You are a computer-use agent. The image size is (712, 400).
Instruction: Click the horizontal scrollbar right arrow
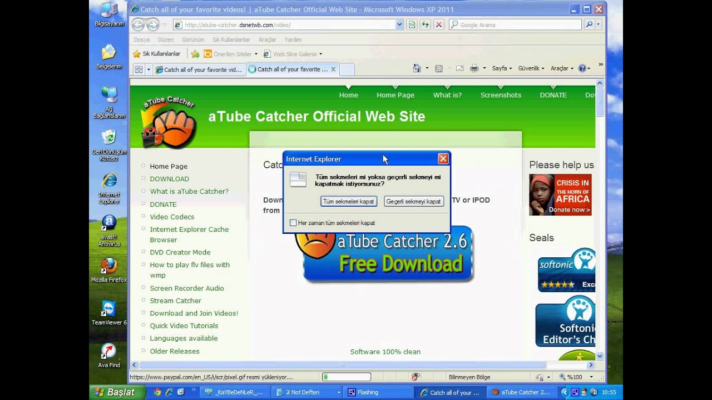pyautogui.click(x=591, y=365)
